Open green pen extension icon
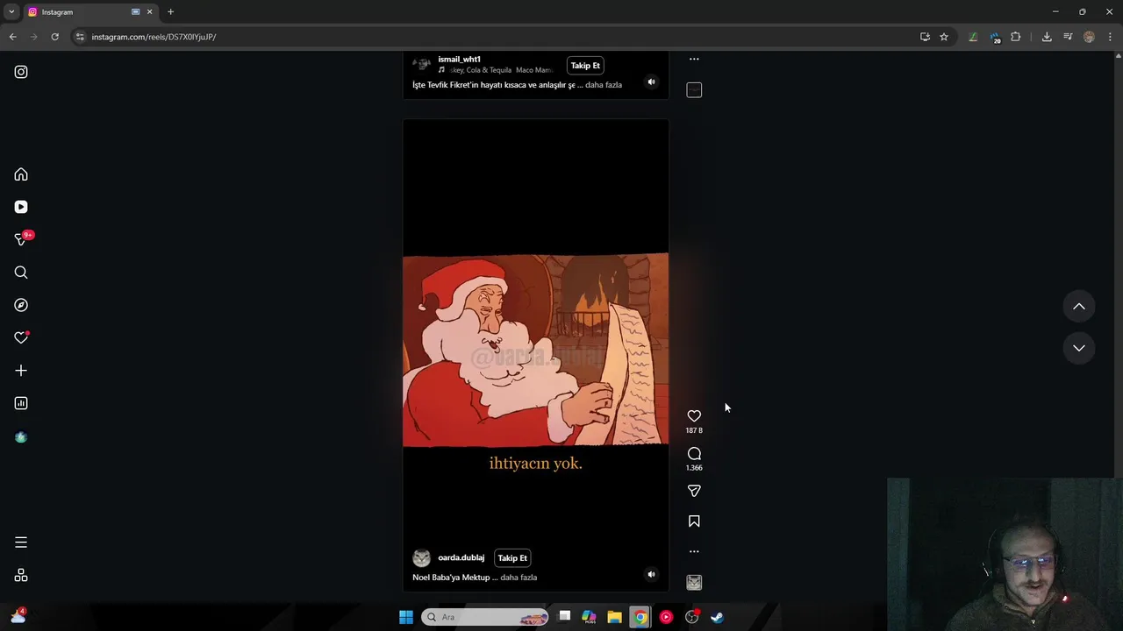1123x631 pixels. (x=973, y=37)
